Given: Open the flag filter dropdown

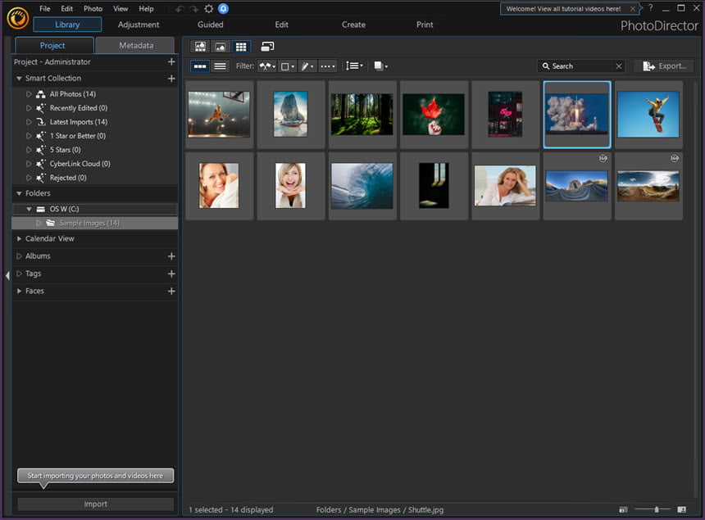Looking at the screenshot, I should tap(267, 66).
